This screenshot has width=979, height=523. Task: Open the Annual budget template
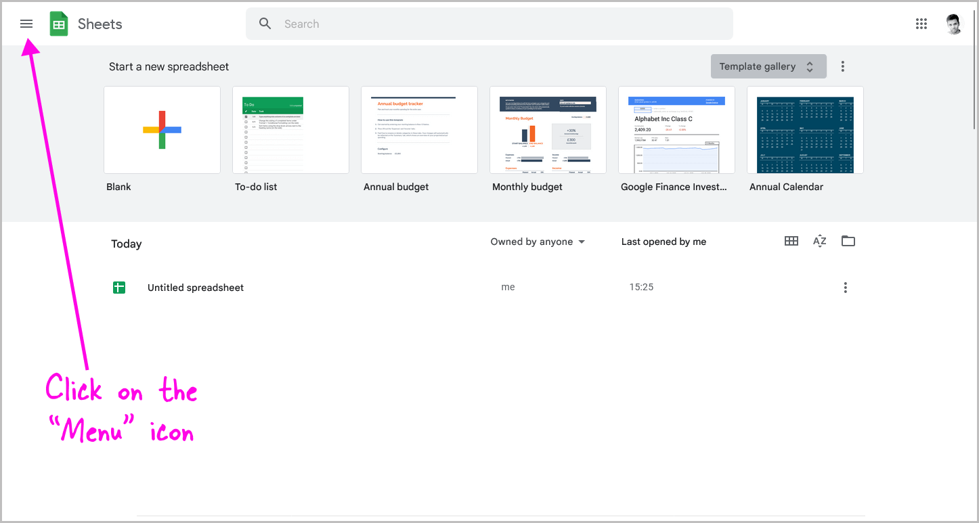tap(419, 129)
